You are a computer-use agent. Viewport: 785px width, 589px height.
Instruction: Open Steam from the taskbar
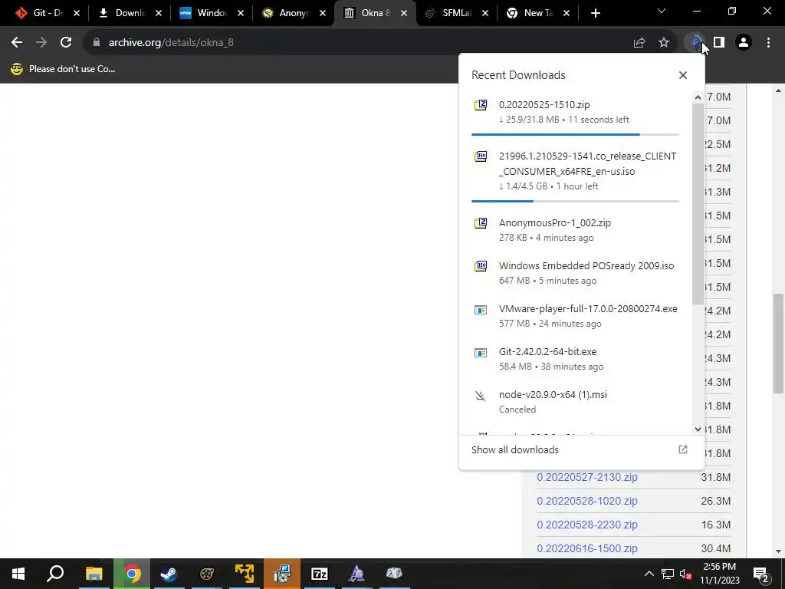[x=169, y=574]
